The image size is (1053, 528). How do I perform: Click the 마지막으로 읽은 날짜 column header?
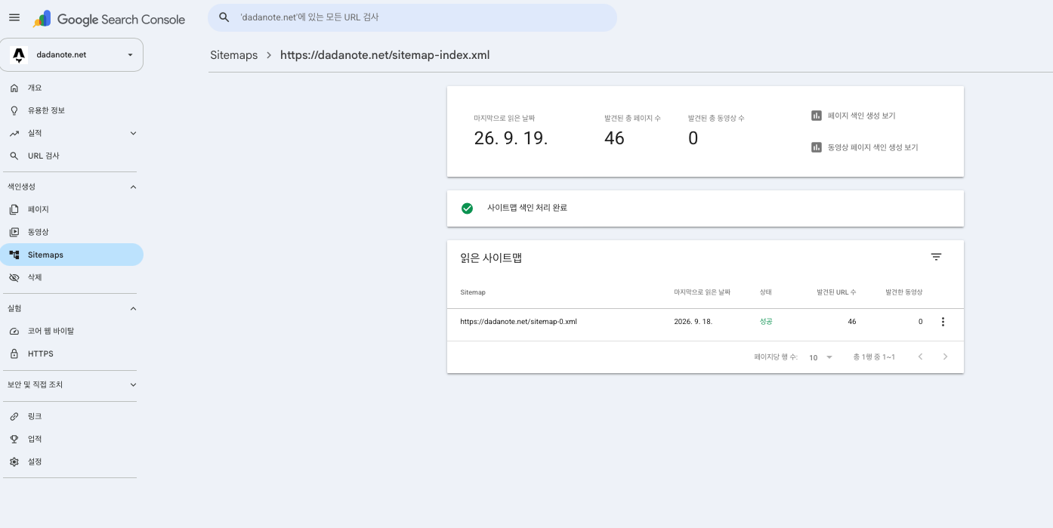coord(703,292)
